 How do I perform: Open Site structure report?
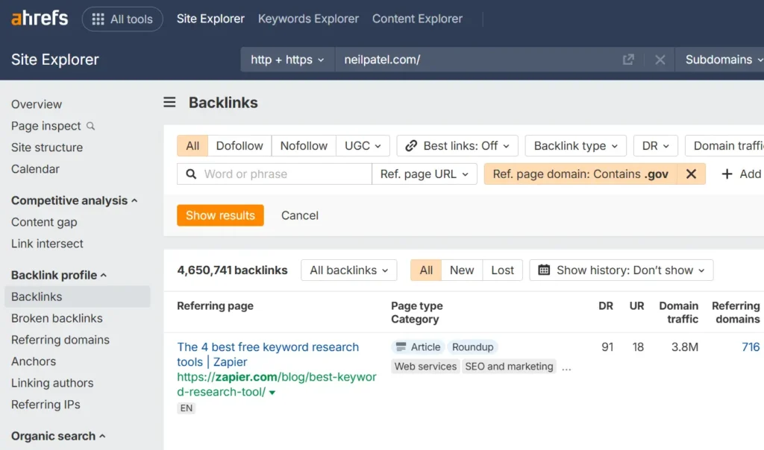point(47,148)
